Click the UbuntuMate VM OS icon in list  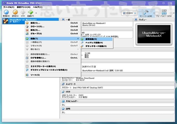click(x=6, y=21)
